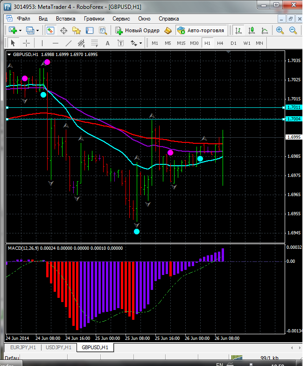Select the Crosshair tool
Image resolution: width=308 pixels, height=366 pixels.
(26, 43)
